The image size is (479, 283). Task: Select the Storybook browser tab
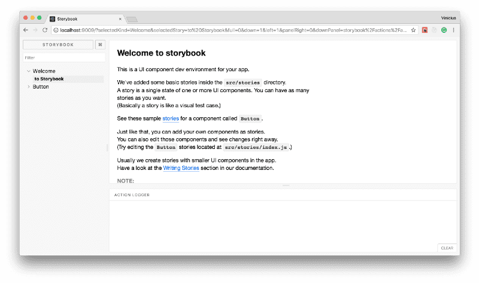84,19
